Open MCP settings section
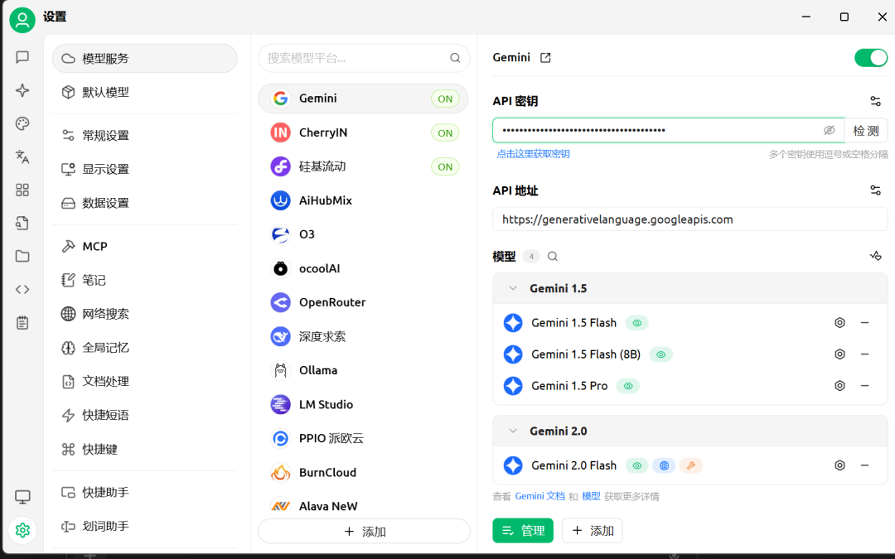This screenshot has height=559, width=895. coord(145,246)
